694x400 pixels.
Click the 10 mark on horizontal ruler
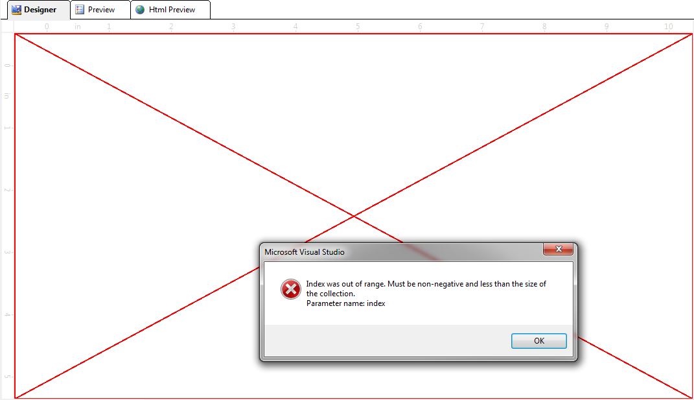point(668,27)
